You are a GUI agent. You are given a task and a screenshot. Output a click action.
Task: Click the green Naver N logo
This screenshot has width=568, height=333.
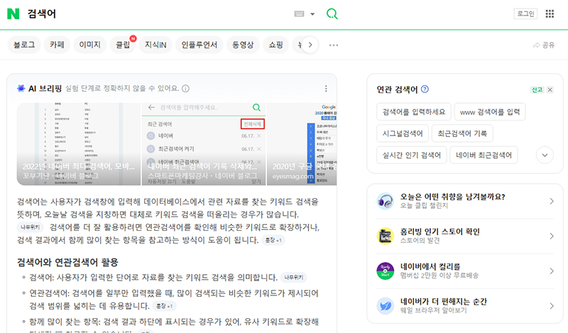click(x=13, y=14)
